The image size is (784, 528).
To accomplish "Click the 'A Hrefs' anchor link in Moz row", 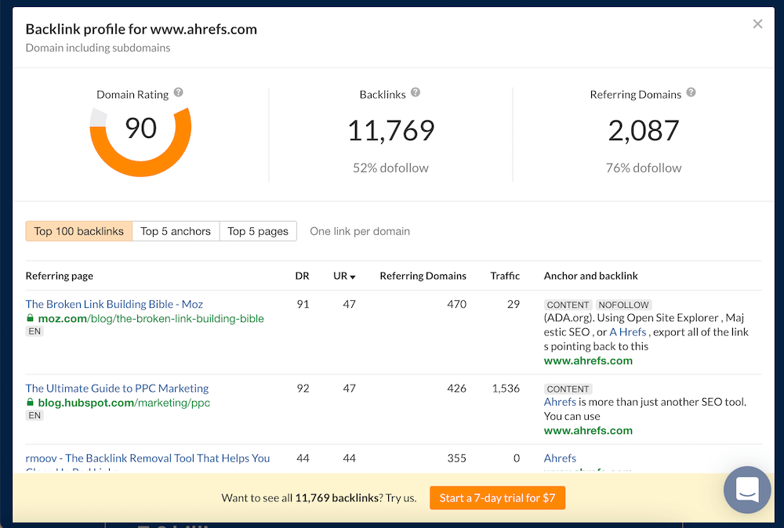I will point(627,332).
